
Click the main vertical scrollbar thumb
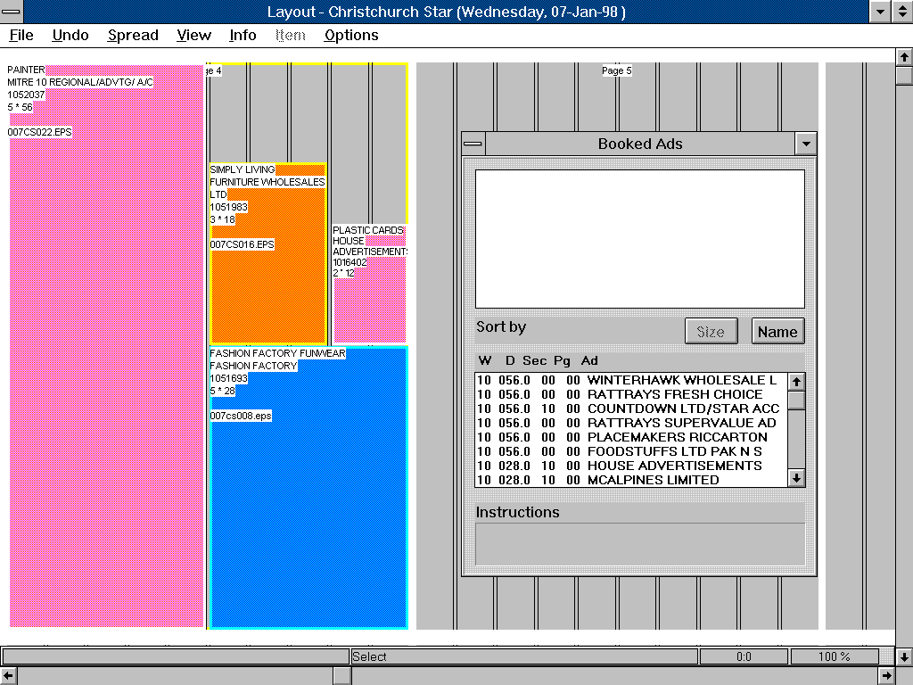click(904, 76)
